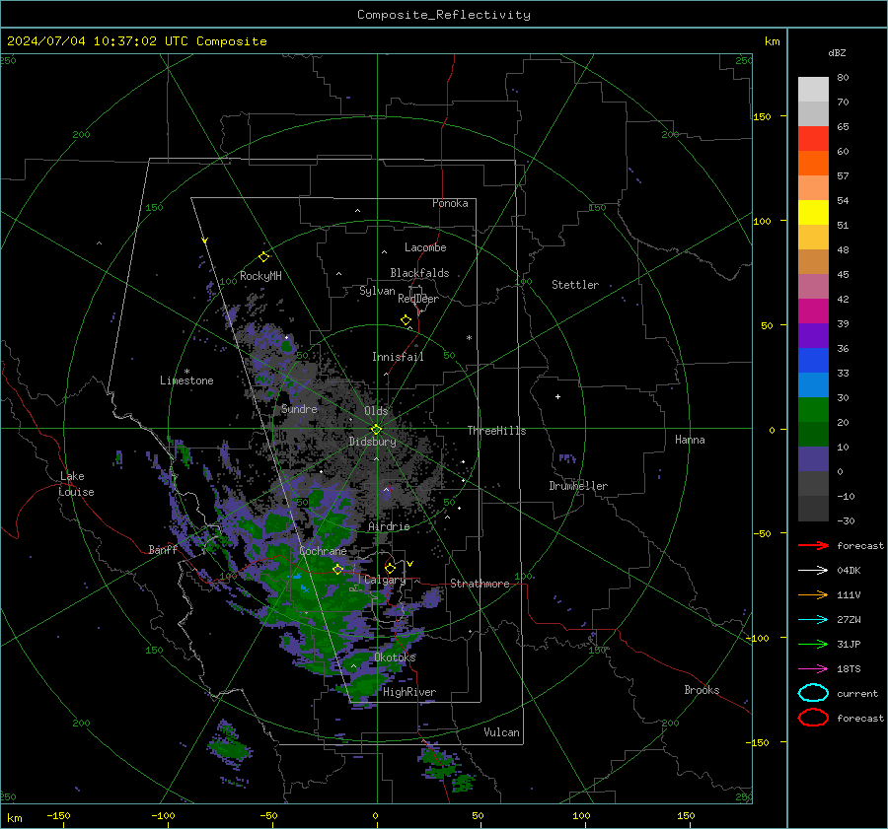Select the orange 60-57 dBZ color swatch

pos(813,163)
